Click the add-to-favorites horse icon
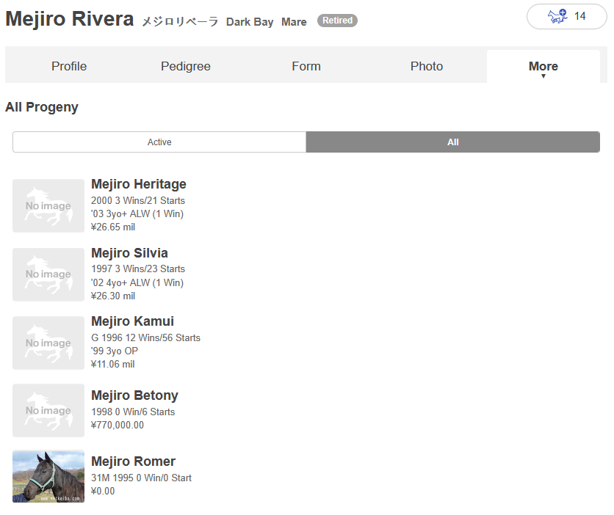 pos(557,16)
